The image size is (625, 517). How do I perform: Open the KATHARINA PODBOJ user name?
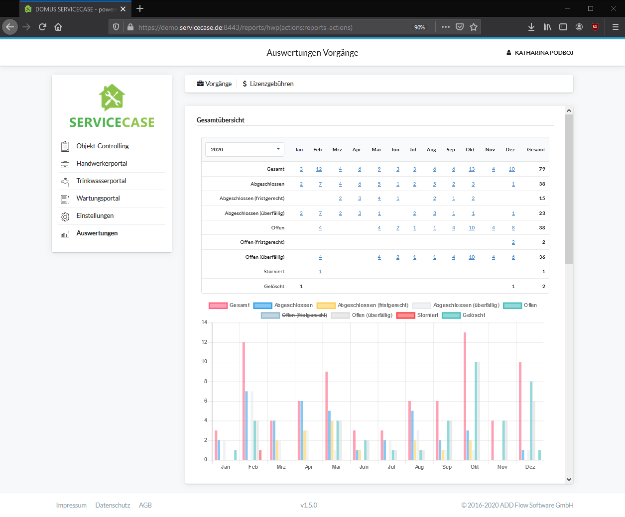544,53
